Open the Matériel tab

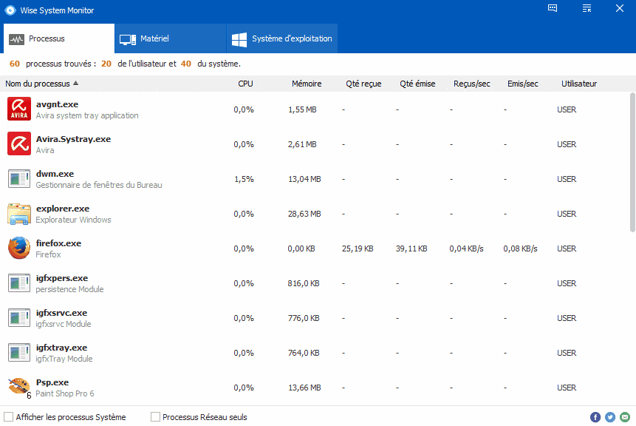(171, 38)
